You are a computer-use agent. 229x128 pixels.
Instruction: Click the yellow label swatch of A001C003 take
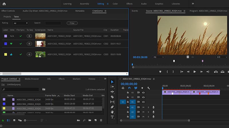(5, 54)
